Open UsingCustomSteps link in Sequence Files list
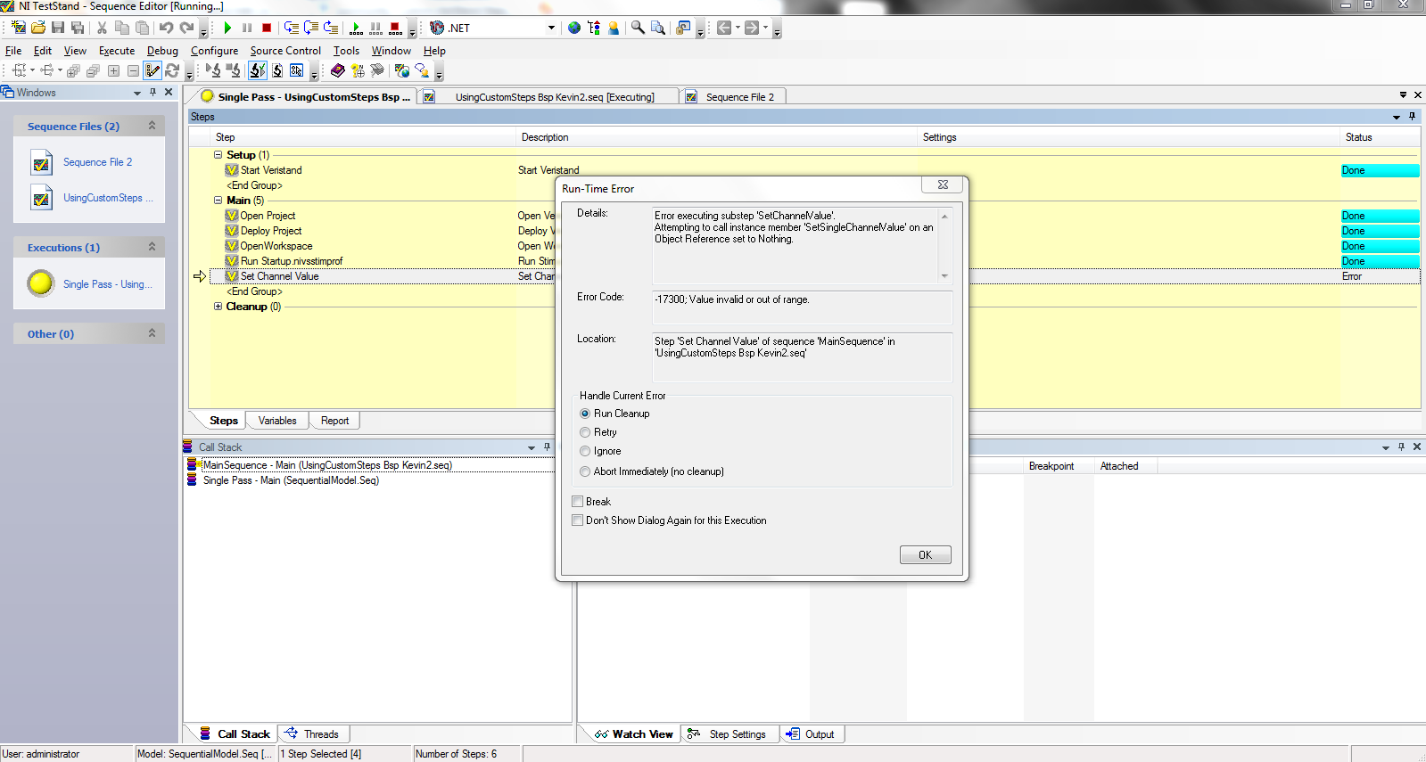 [108, 198]
